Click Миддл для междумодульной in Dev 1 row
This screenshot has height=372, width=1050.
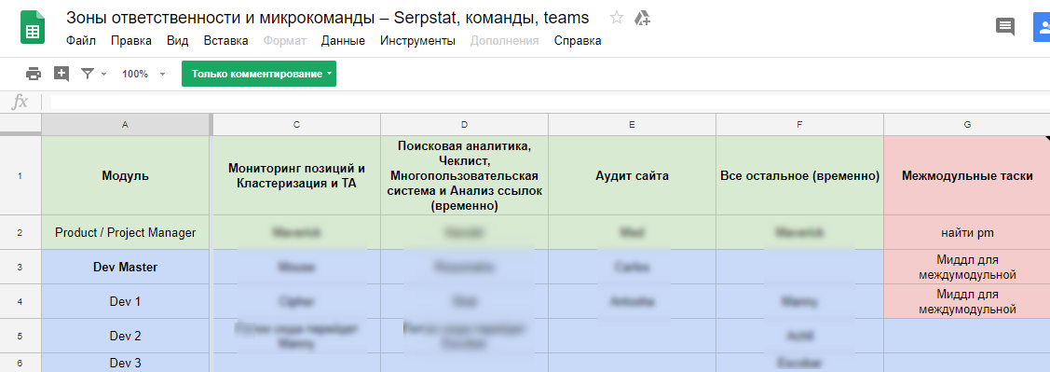point(967,301)
